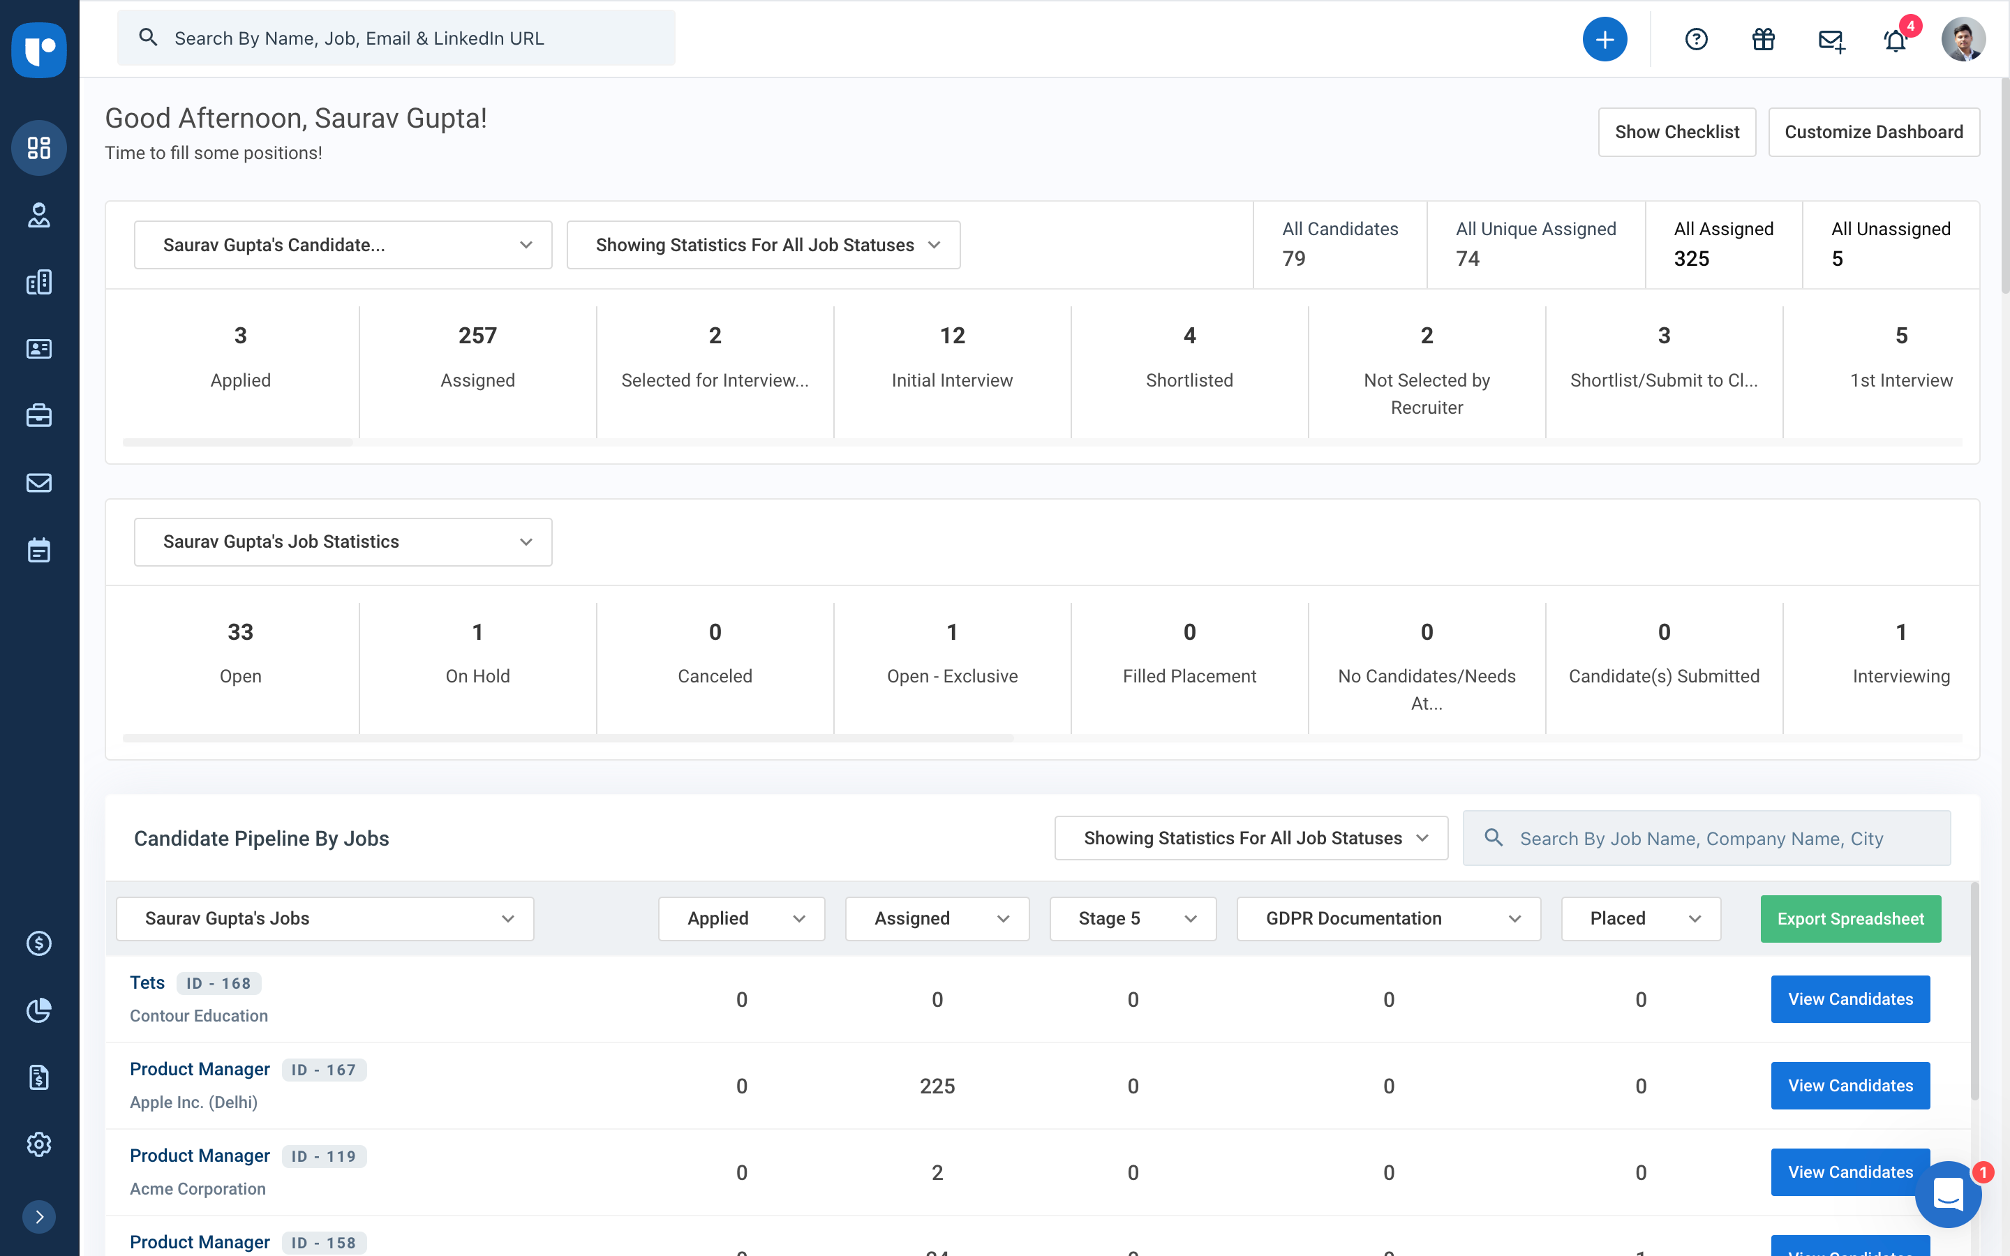Open the quick-add plus button

(x=1604, y=39)
